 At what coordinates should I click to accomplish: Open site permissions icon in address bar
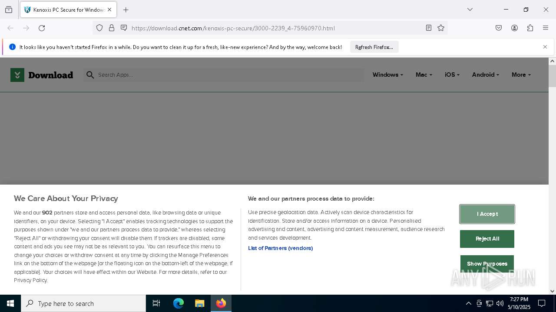[124, 28]
